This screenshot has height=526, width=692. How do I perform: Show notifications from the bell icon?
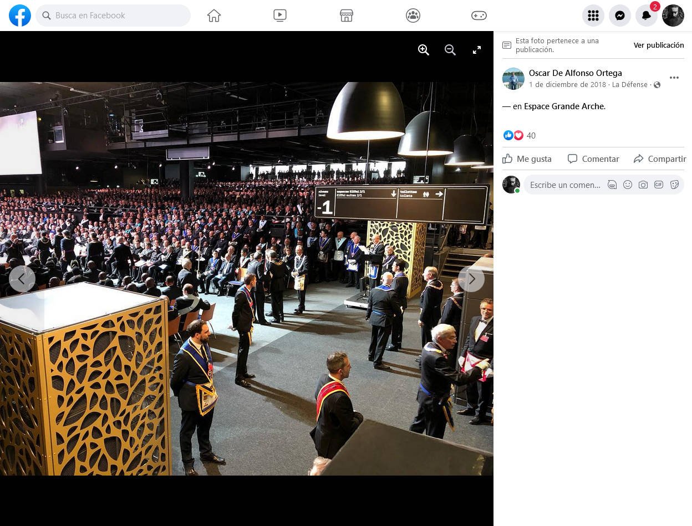pos(647,16)
